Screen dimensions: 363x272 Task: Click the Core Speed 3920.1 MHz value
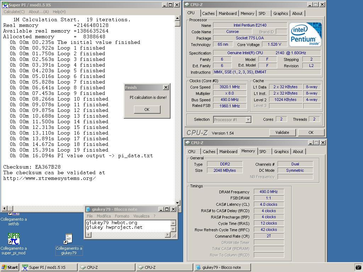point(230,87)
